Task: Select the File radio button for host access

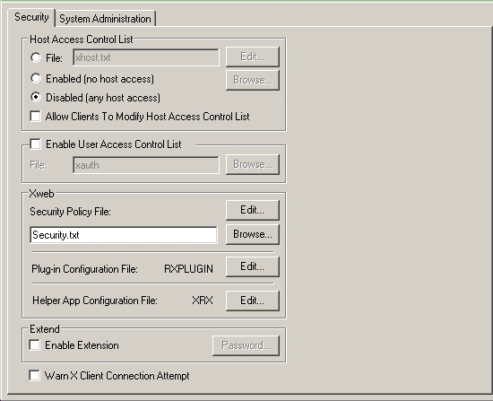Action: click(36, 57)
